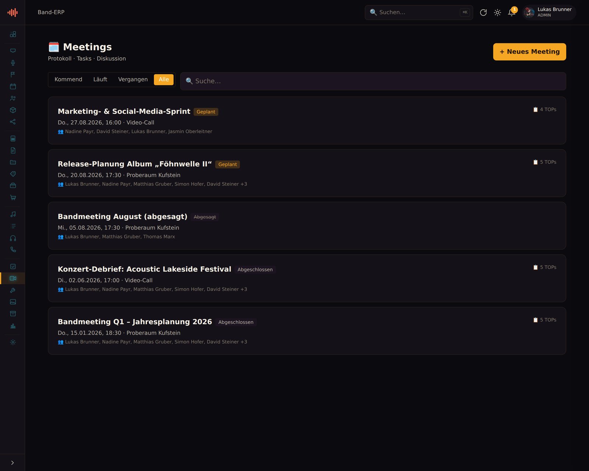Open the notifications bell

[x=512, y=12]
